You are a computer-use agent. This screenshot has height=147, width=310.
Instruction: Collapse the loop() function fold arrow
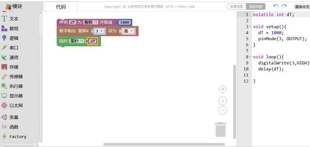coord(250,57)
